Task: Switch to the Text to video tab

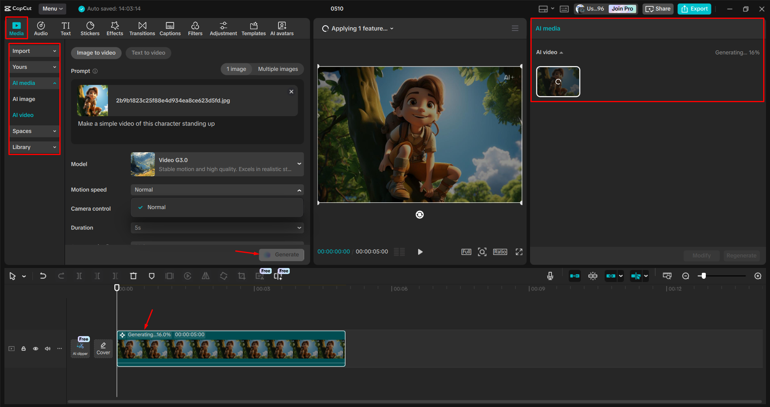Action: (x=148, y=52)
